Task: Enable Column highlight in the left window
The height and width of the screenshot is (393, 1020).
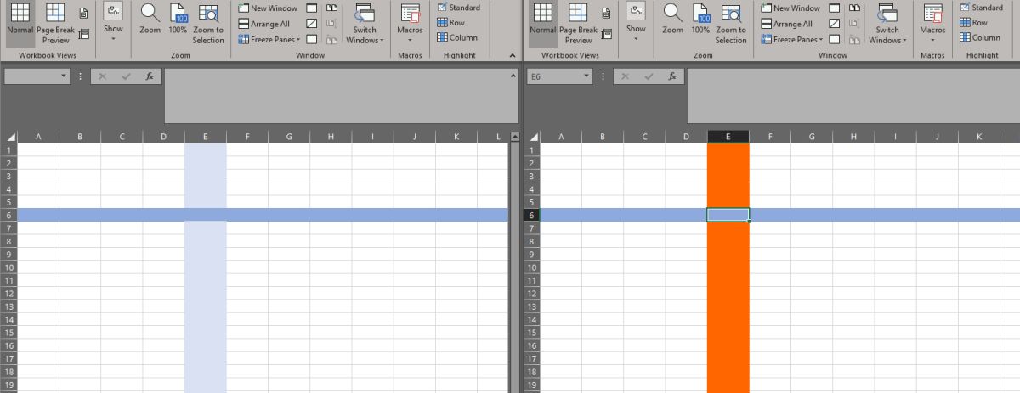Action: click(x=457, y=37)
